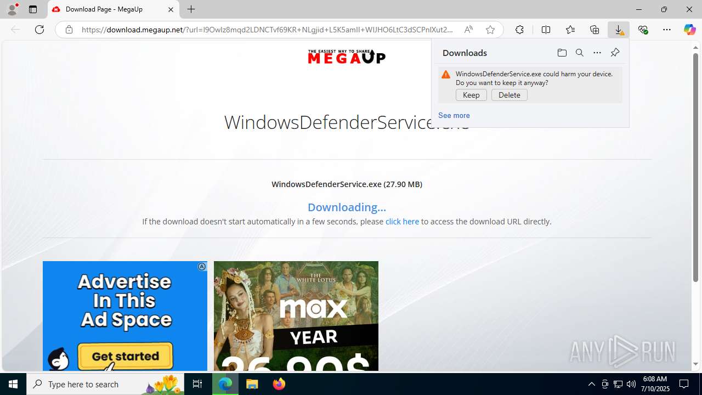This screenshot has width=702, height=395.
Task: Click Delete for WindowsDefenderService.exe
Action: 509,95
